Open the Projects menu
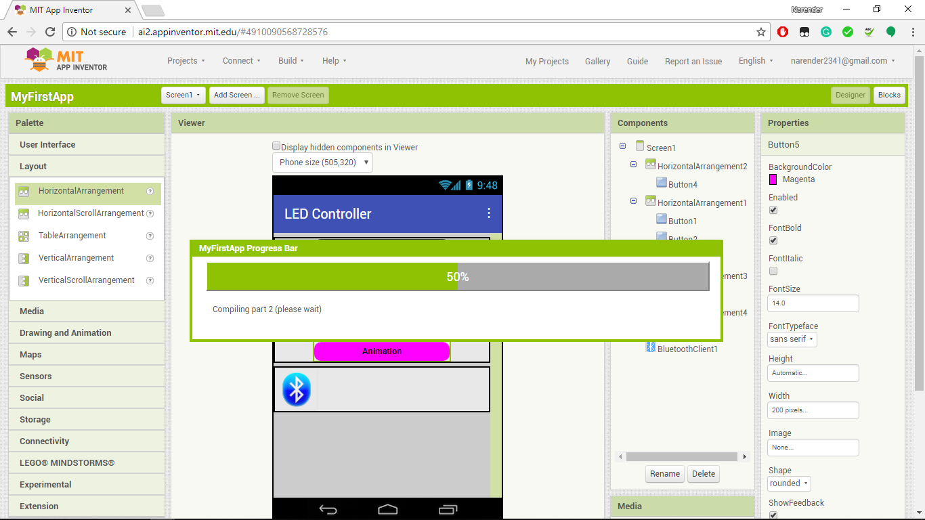 coord(186,61)
